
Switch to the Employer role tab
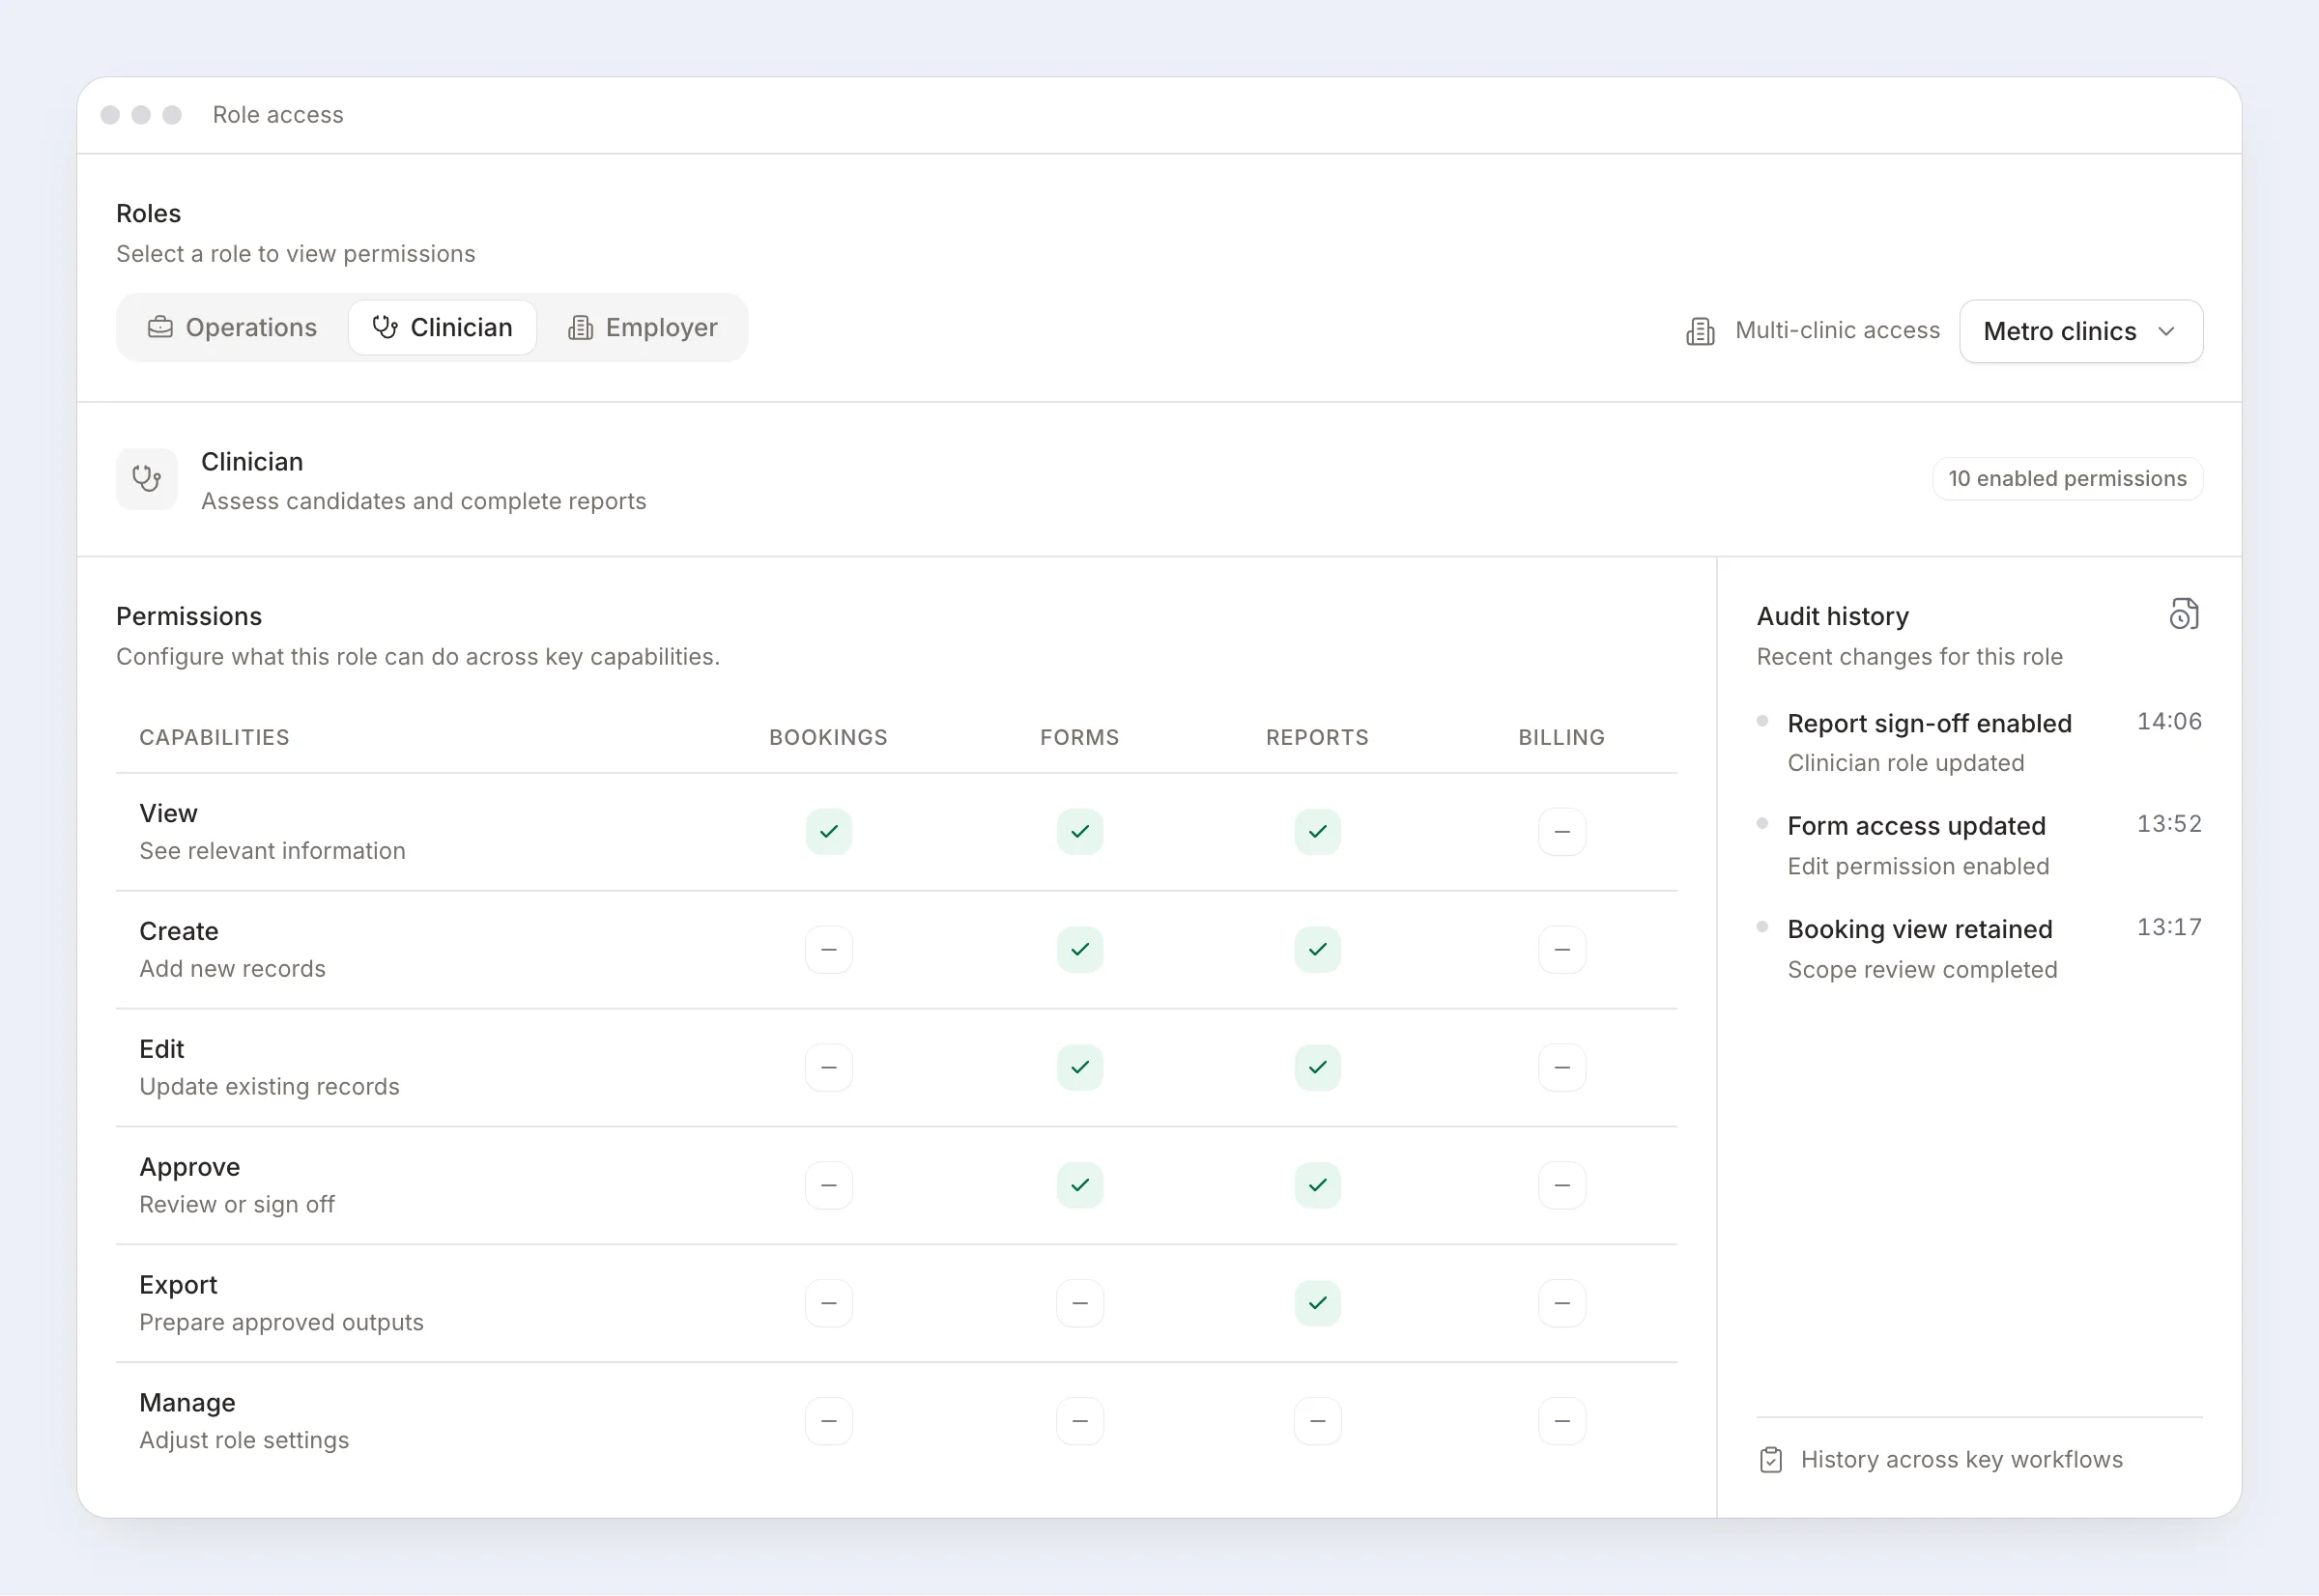643,327
